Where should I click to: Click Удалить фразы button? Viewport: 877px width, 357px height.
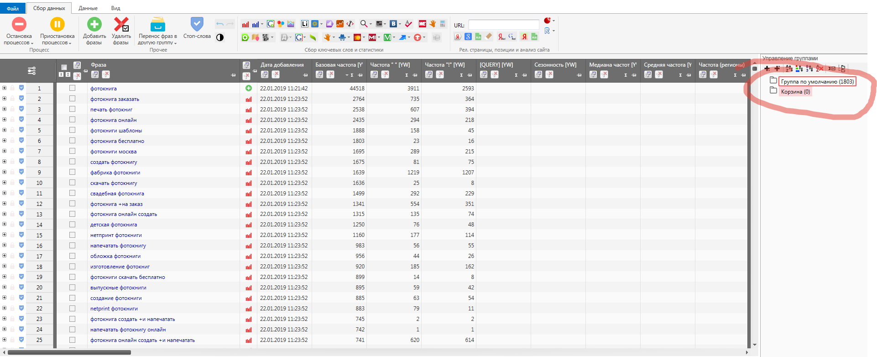click(x=121, y=31)
